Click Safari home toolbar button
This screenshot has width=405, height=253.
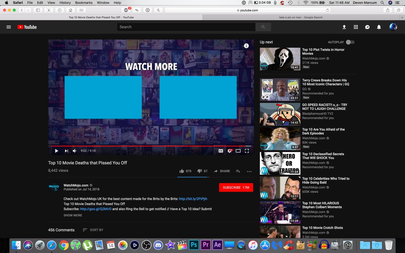click(x=70, y=10)
